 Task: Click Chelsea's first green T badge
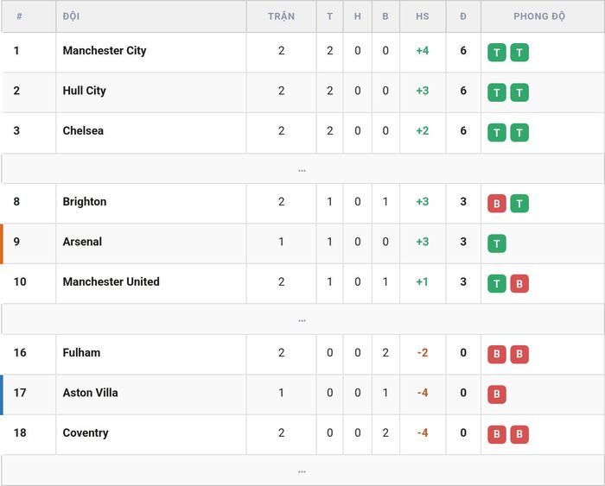tap(497, 133)
